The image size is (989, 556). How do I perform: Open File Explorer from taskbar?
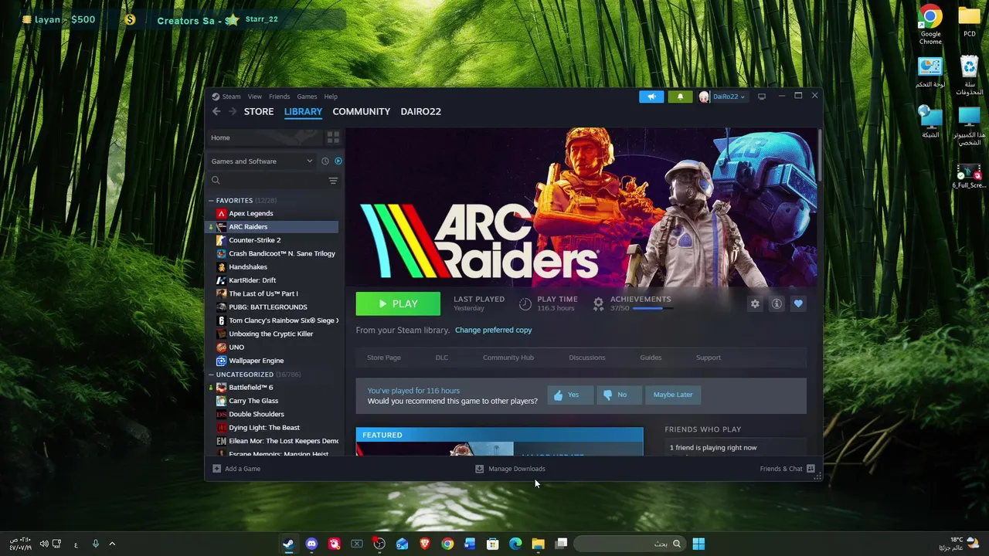538,544
